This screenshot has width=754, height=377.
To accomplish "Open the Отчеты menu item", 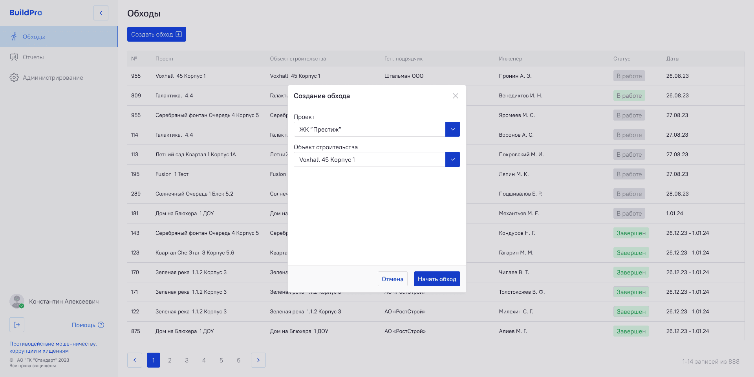I will (x=33, y=57).
